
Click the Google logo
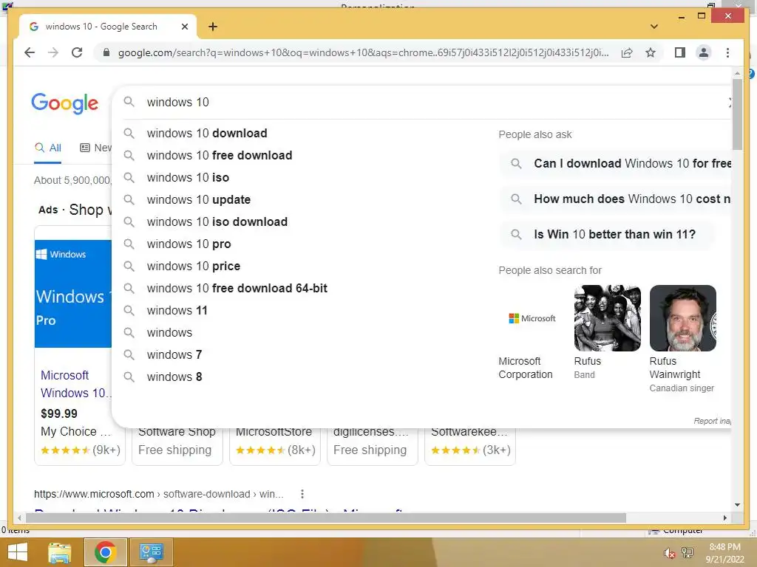(x=65, y=103)
